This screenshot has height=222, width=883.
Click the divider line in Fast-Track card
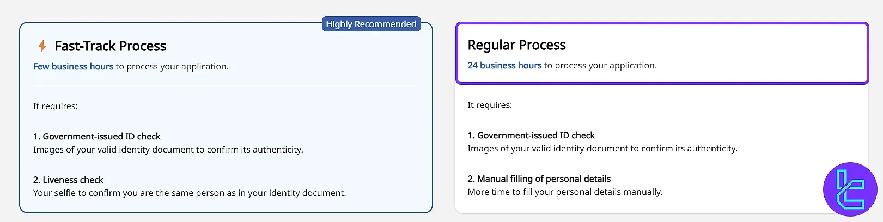click(226, 86)
